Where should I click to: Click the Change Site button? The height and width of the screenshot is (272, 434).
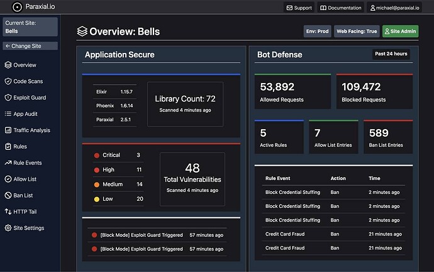point(30,46)
